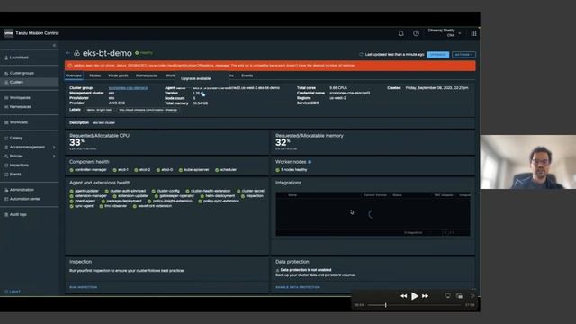The image size is (576, 324).
Task: Rewind the video
Action: [403, 296]
